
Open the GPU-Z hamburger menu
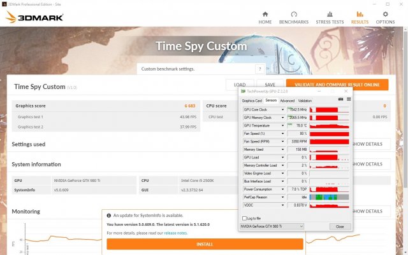pyautogui.click(x=348, y=100)
